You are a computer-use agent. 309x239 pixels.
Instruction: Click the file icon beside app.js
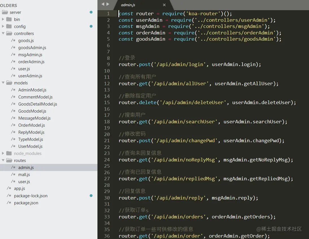coord(9,188)
